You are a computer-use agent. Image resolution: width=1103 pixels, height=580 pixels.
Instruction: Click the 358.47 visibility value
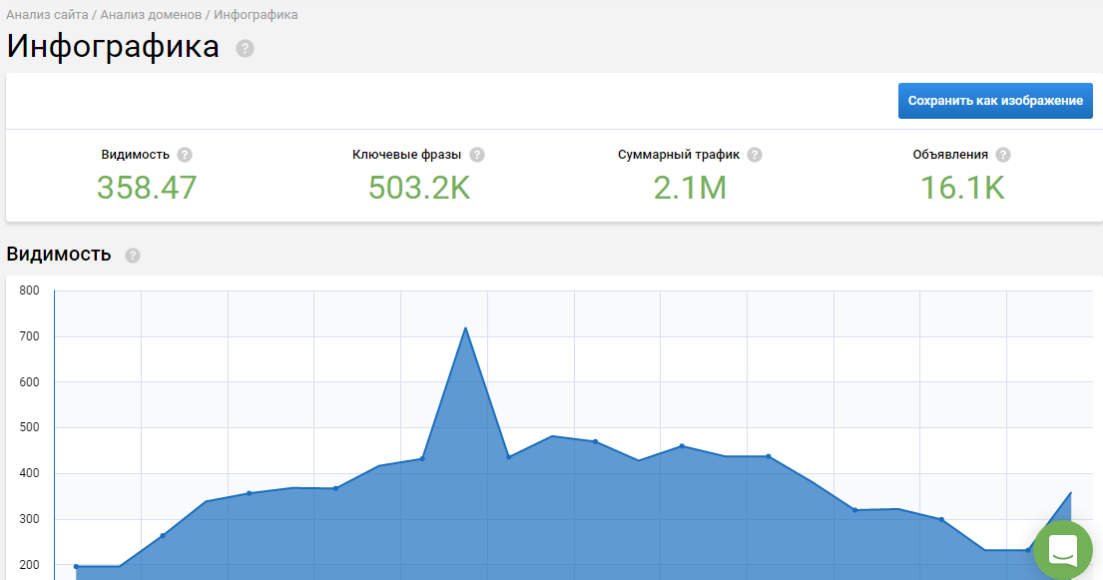coord(147,187)
